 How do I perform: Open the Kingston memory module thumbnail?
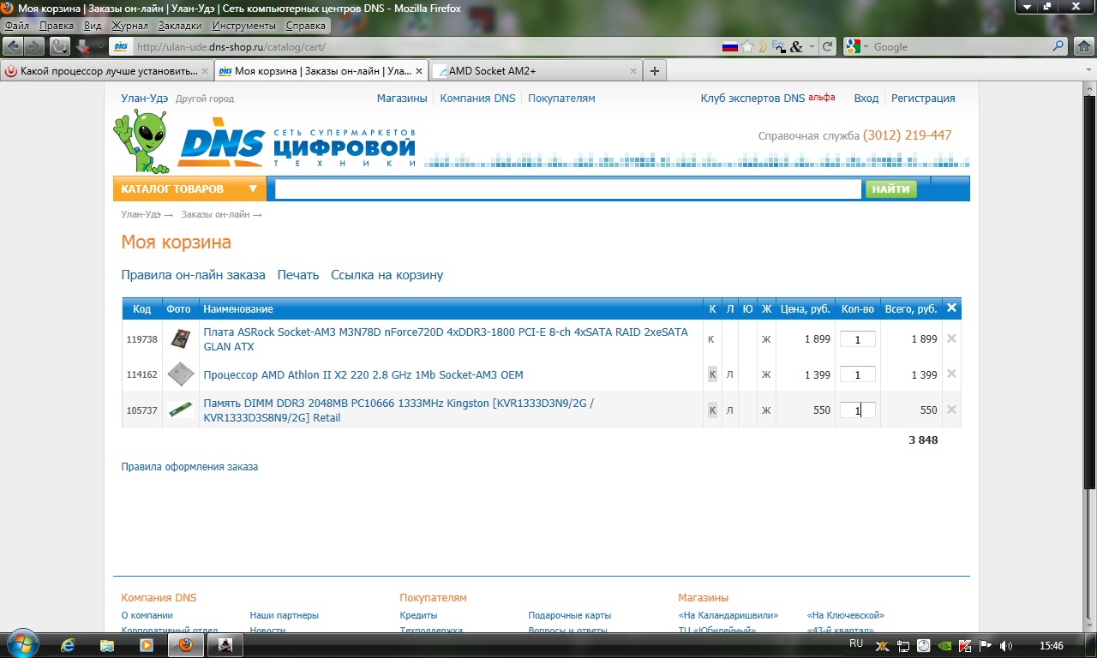point(179,410)
